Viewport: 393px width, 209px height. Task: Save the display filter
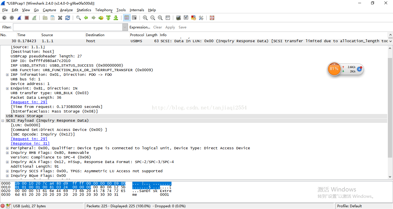[x=182, y=27]
